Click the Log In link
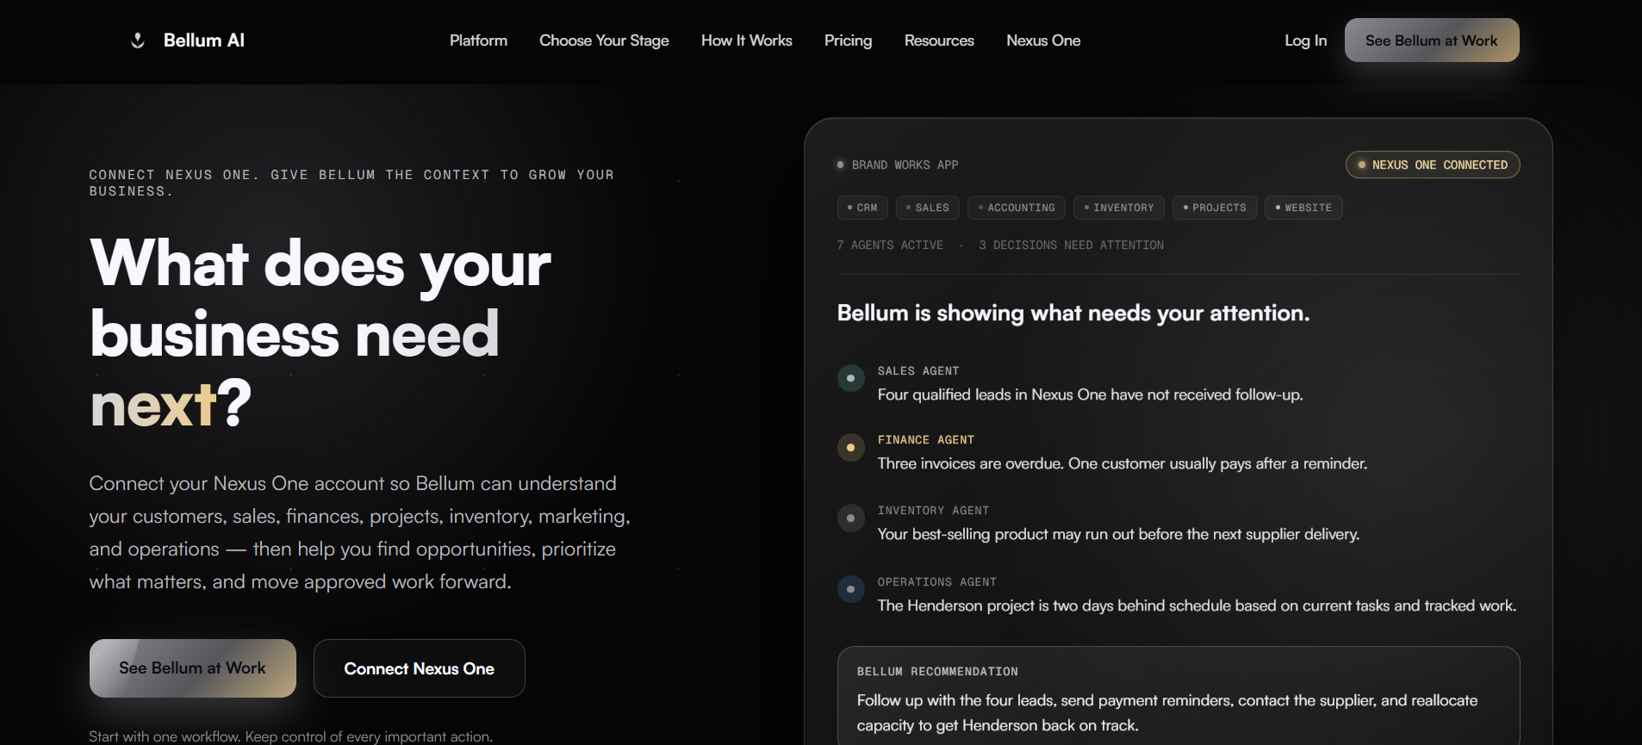Viewport: 1642px width, 745px height. click(x=1305, y=40)
